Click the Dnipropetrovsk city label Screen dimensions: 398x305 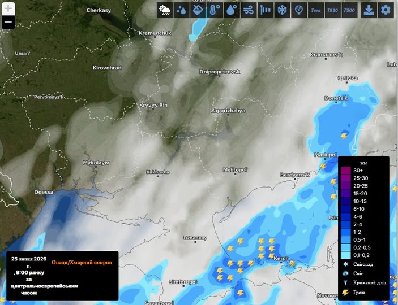click(x=220, y=72)
